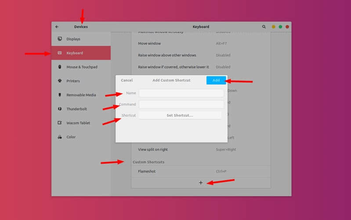The image size is (351, 220).
Task: Open Color settings panel
Action: (x=81, y=137)
